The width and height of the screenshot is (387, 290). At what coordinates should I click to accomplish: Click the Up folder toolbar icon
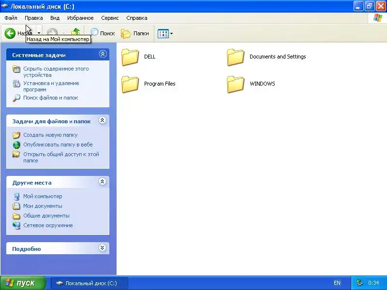coord(76,32)
